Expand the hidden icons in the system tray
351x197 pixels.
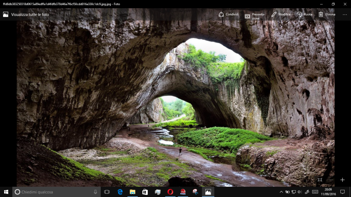[281, 192]
